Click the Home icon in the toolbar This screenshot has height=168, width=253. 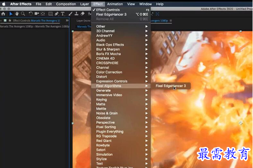[x=3, y=14]
